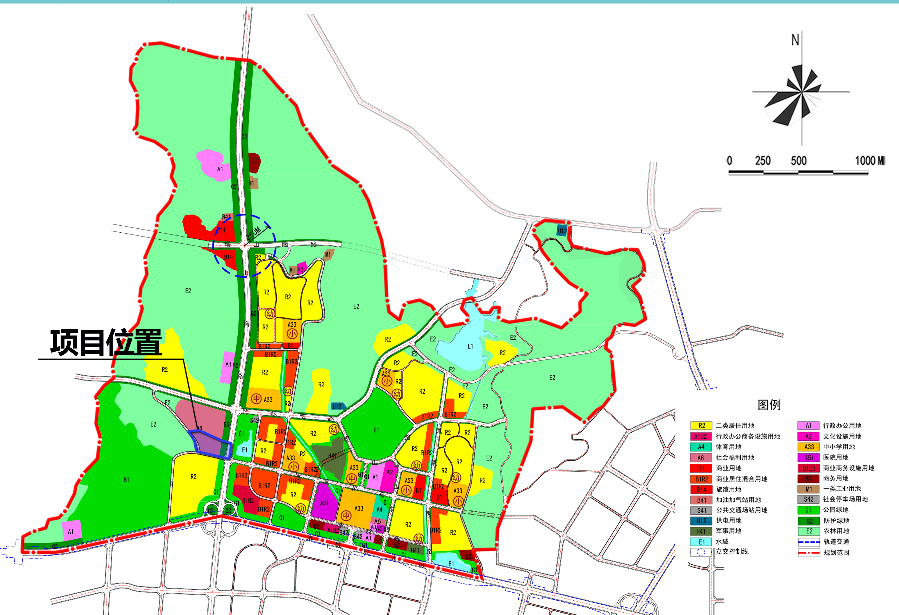
Task: Click the blue dashed interchange circle on map
Action: click(x=244, y=245)
